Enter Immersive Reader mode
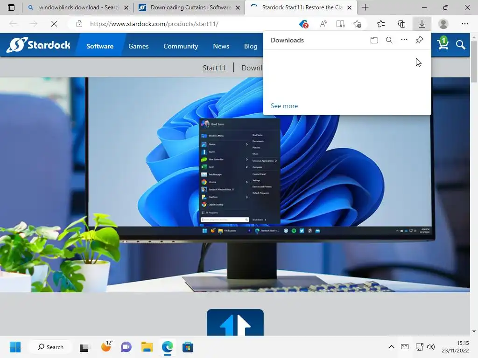Screen dimensions: 478x358 coord(340,24)
